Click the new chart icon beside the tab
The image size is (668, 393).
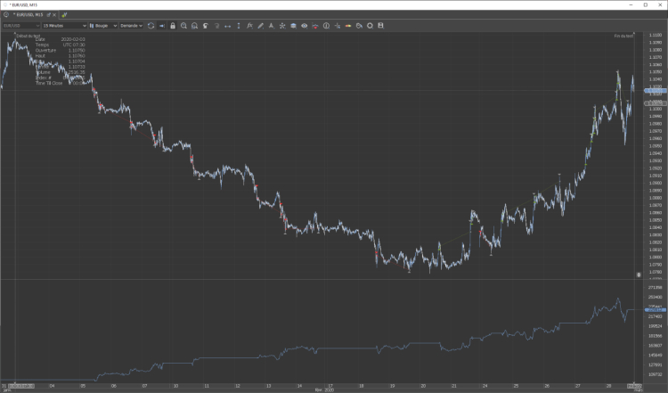pyautogui.click(x=64, y=14)
